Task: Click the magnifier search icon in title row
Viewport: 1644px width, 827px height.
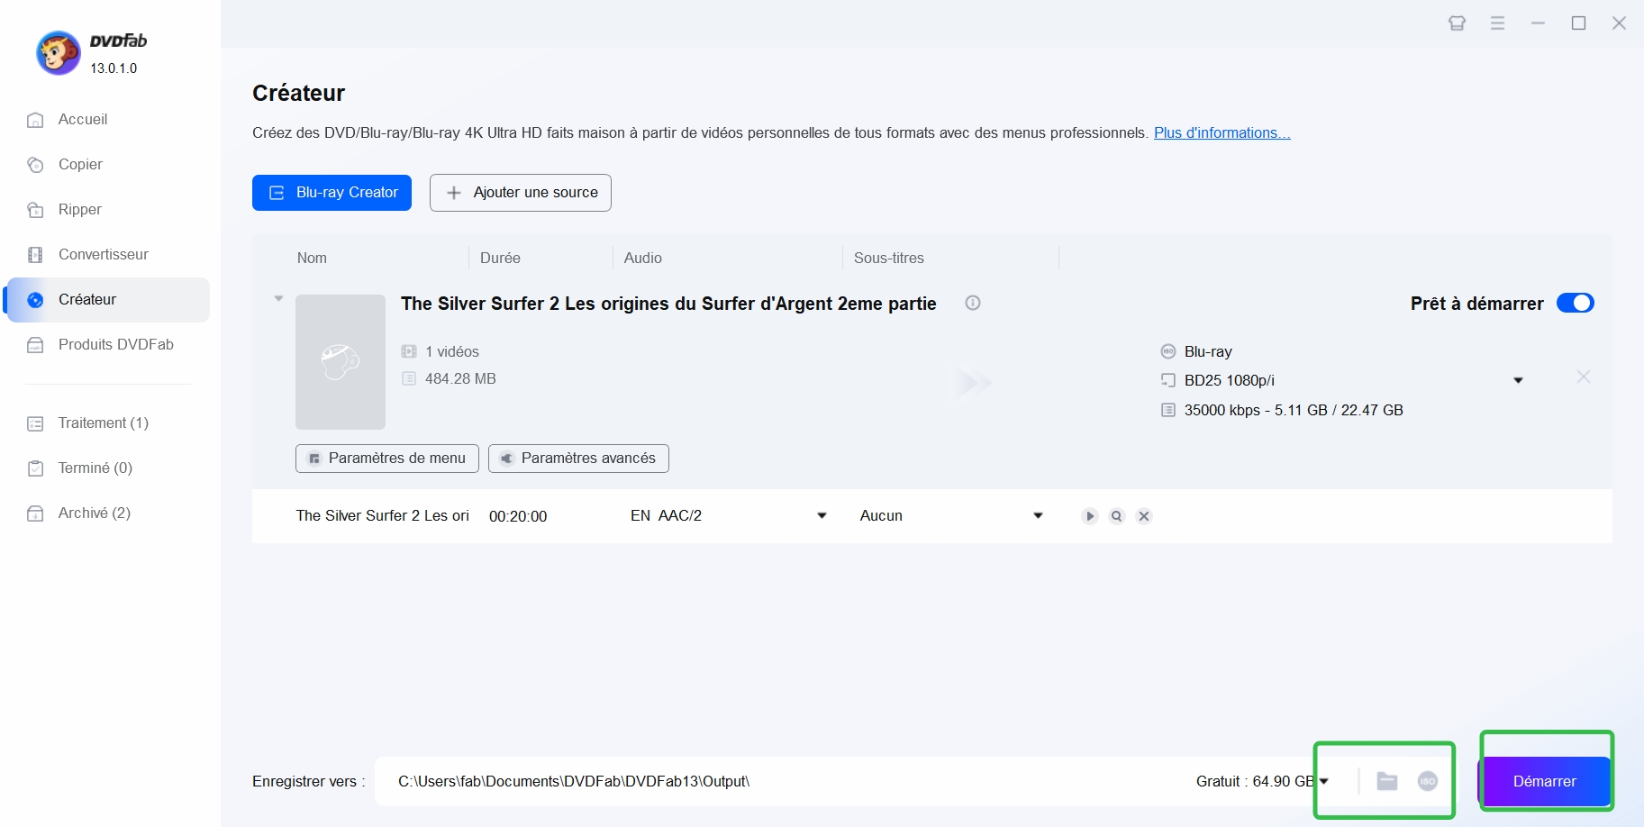Action: pos(1117,516)
